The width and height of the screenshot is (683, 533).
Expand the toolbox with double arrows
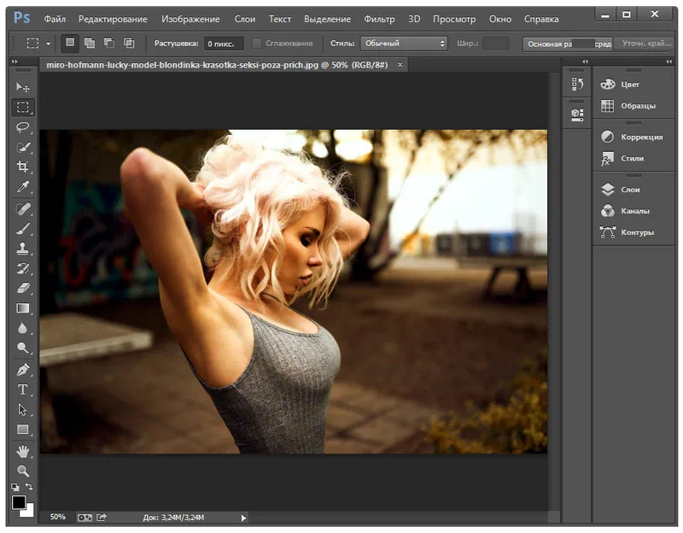pyautogui.click(x=15, y=61)
